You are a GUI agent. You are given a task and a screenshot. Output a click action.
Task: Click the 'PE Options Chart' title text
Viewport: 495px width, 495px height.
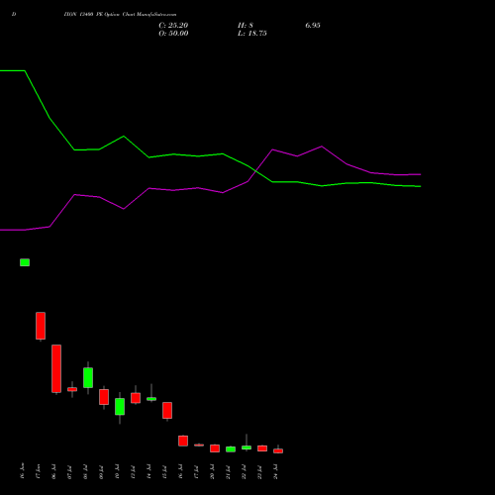click(x=116, y=15)
